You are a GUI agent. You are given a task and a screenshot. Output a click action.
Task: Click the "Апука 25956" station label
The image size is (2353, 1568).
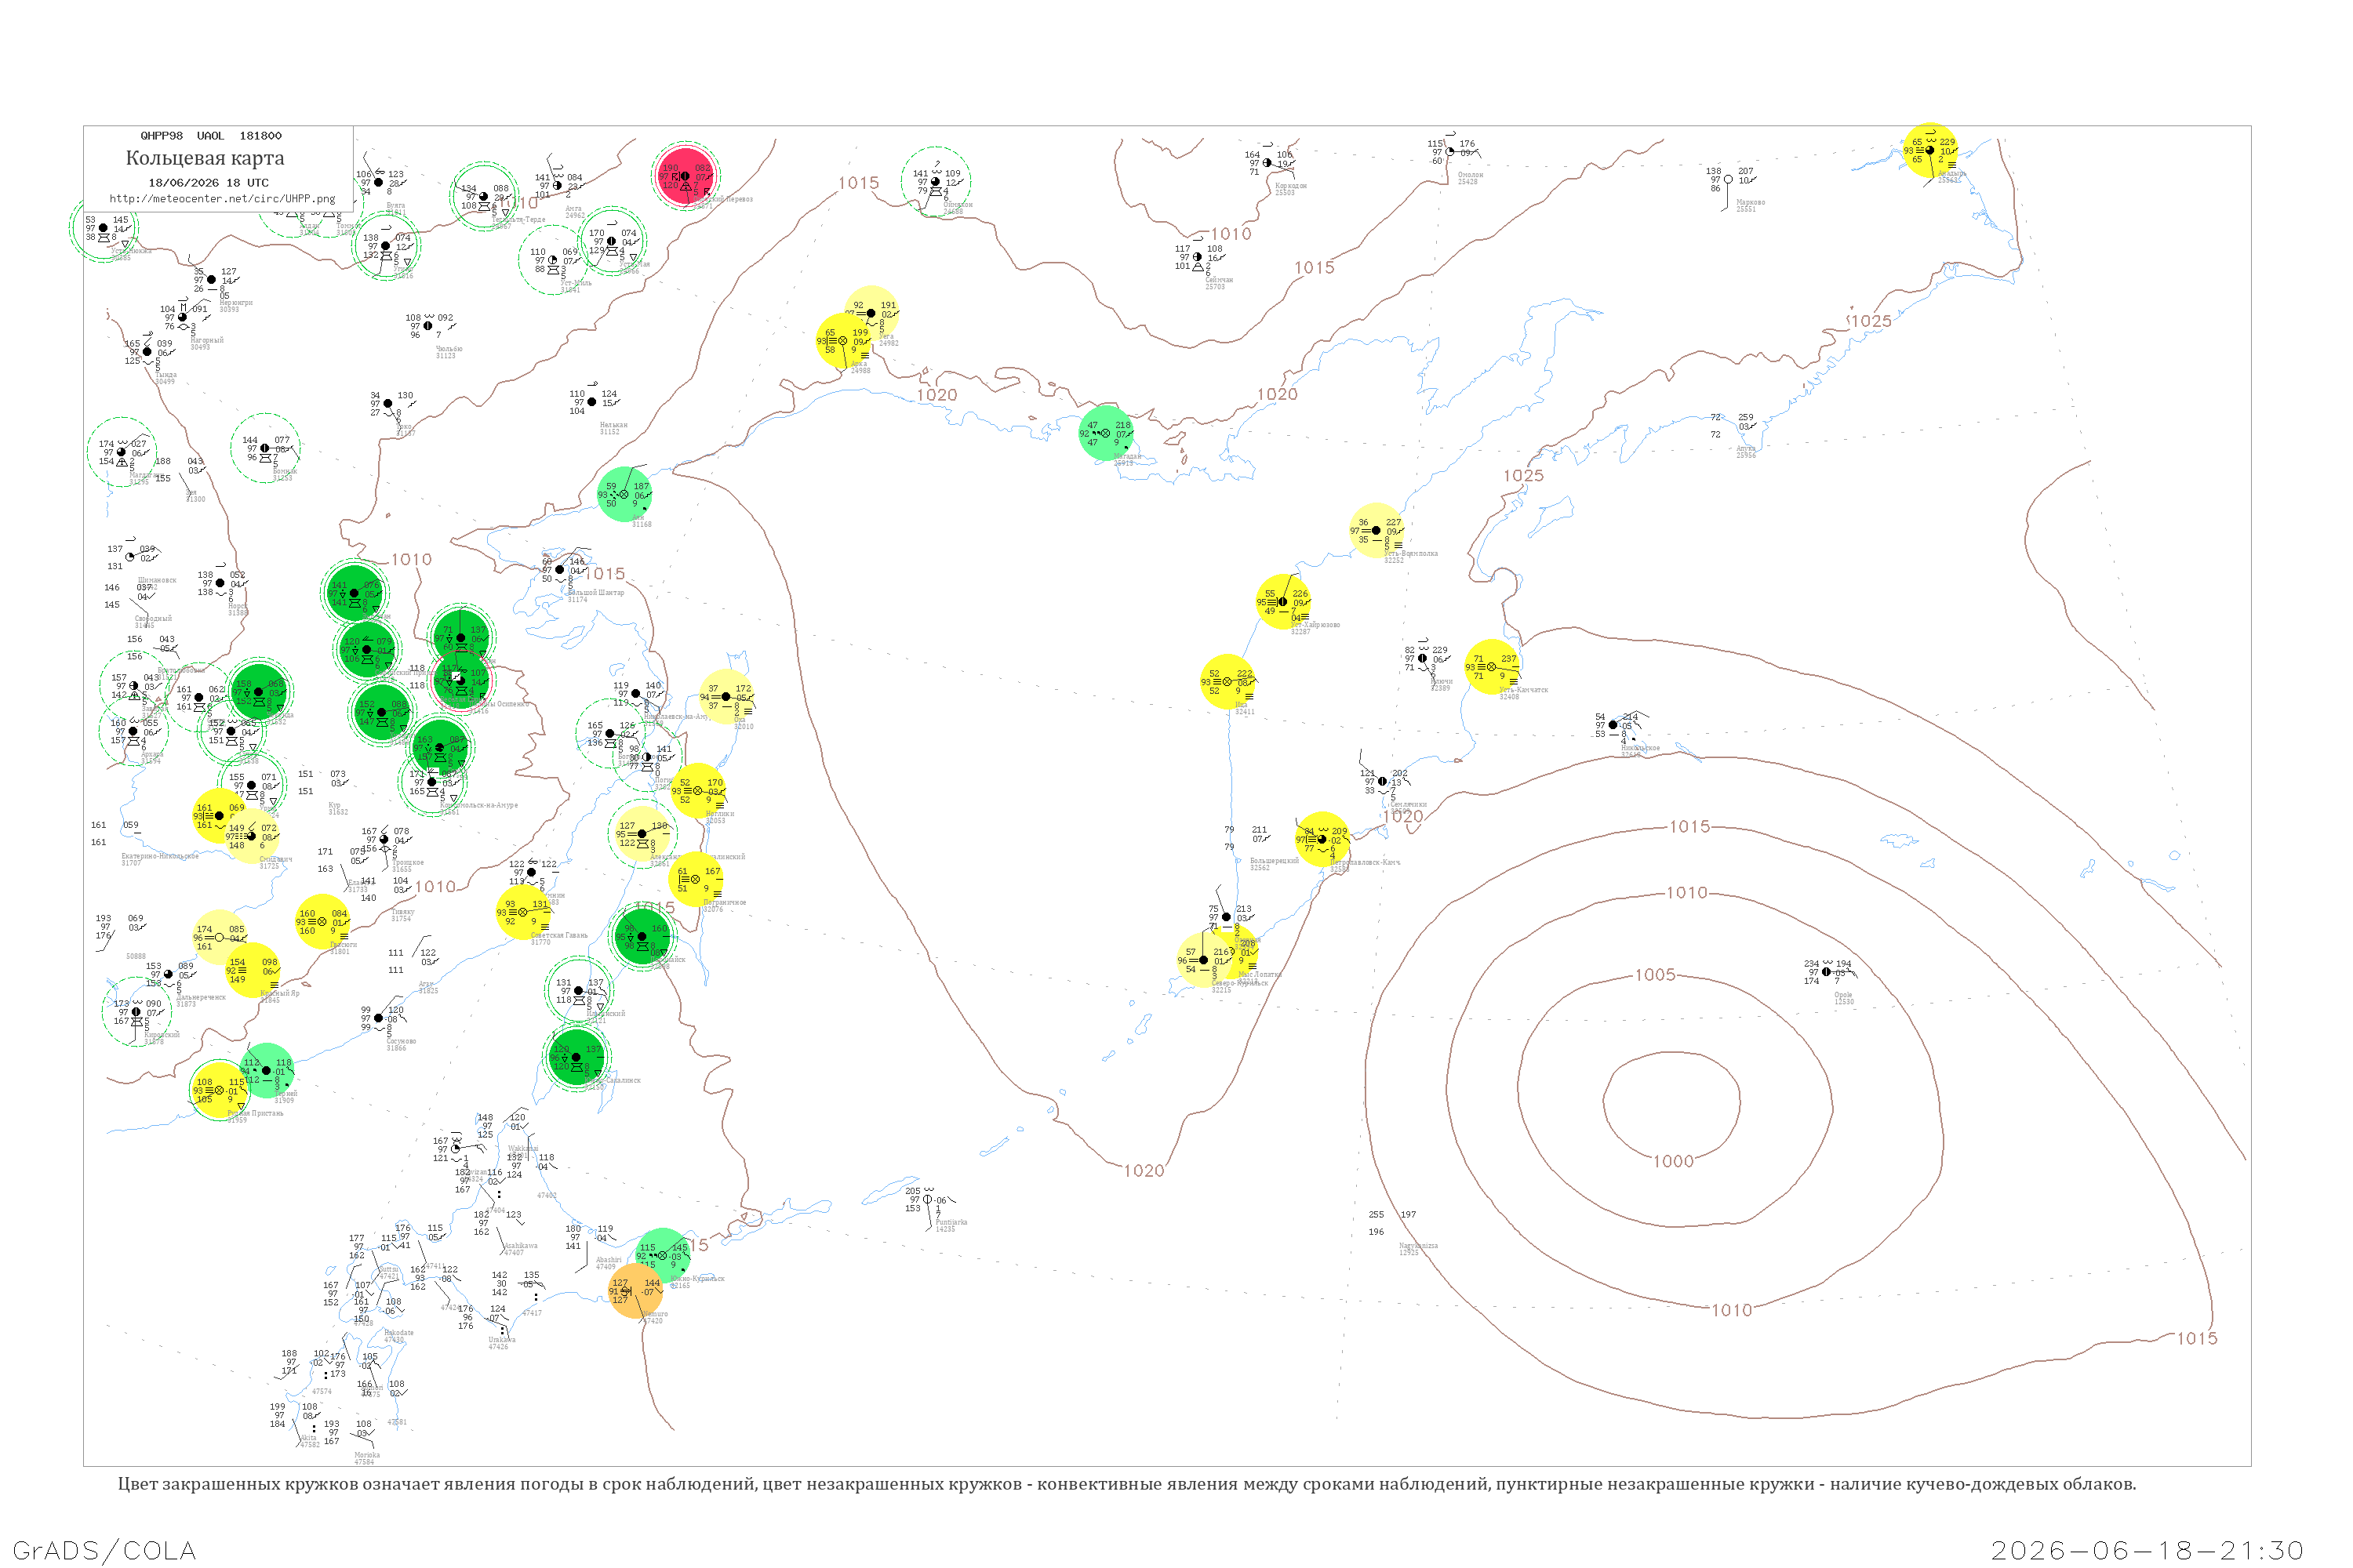pos(1746,452)
